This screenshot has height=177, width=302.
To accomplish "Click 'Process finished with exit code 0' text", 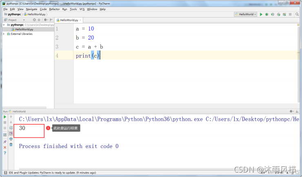I will [x=69, y=146].
